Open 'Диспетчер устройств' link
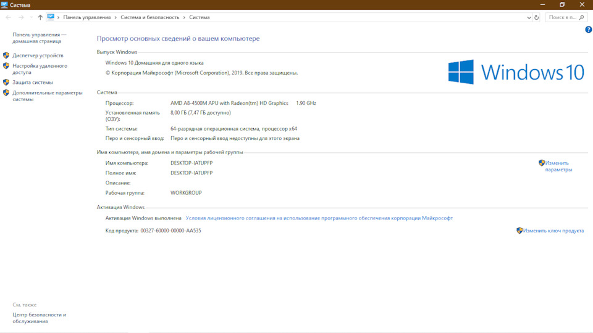 click(38, 55)
